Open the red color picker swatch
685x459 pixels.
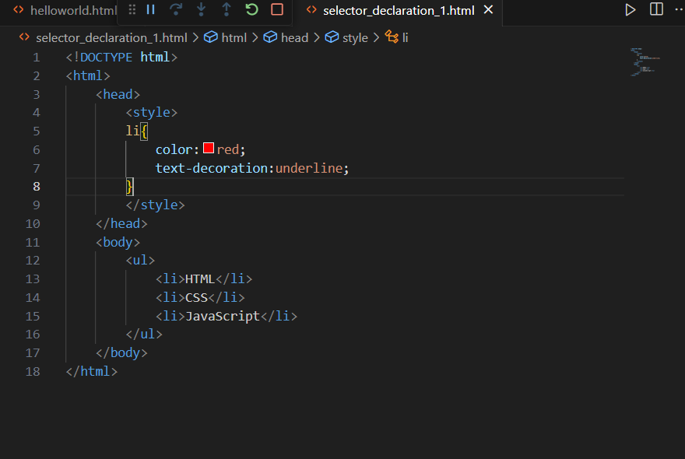click(209, 149)
